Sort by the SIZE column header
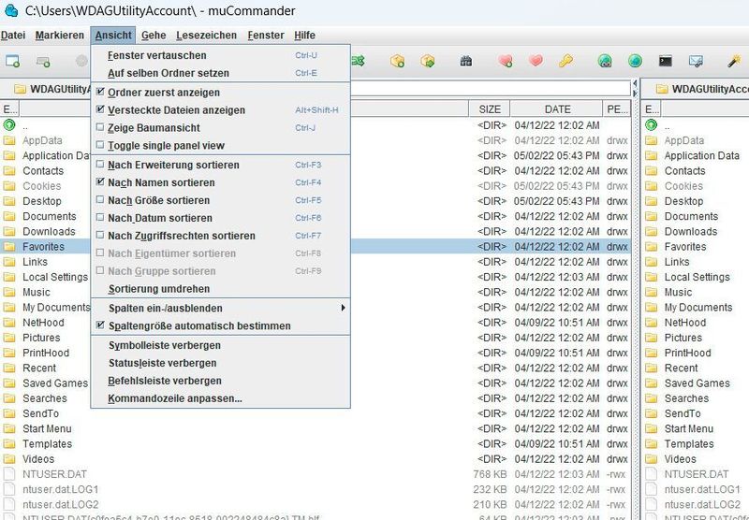 click(x=490, y=108)
